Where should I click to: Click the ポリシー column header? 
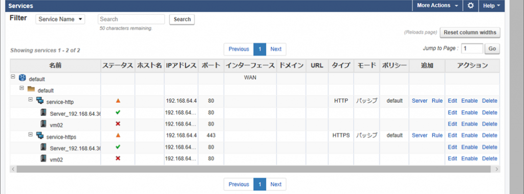(x=395, y=66)
